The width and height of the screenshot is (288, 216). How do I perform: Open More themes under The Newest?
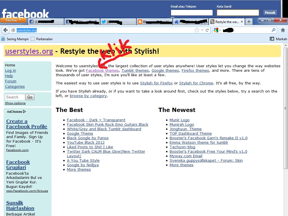pyautogui.click(x=181, y=165)
